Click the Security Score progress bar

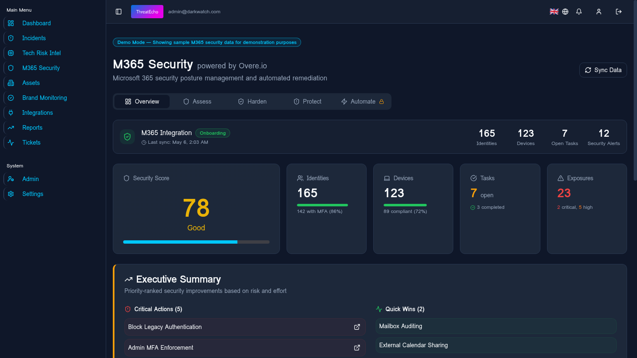click(196, 242)
